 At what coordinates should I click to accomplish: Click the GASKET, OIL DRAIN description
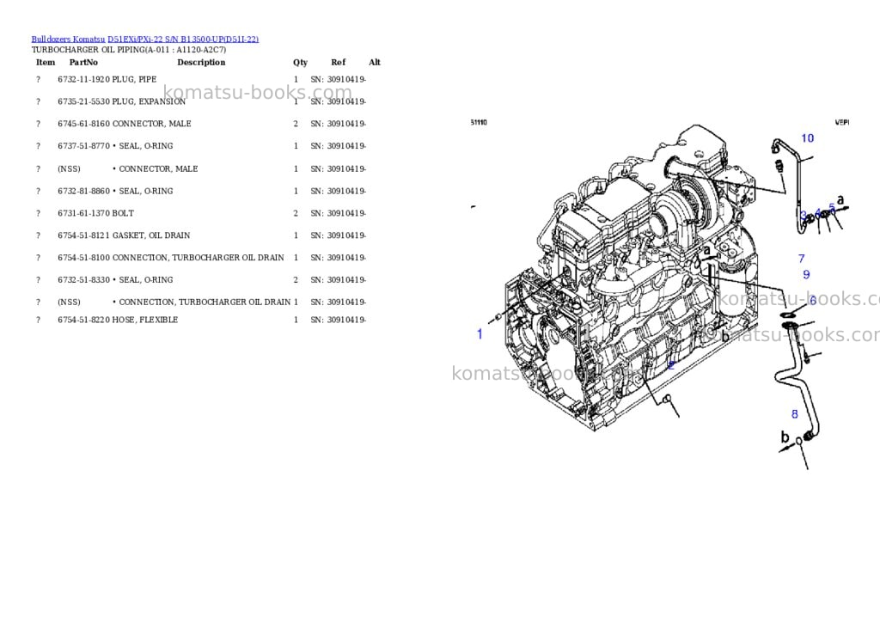point(151,235)
